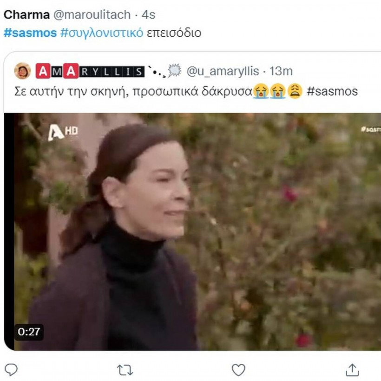Viewport: 381px width, 381px height.
Task: Open Charma's profile by display name
Action: 26,15
